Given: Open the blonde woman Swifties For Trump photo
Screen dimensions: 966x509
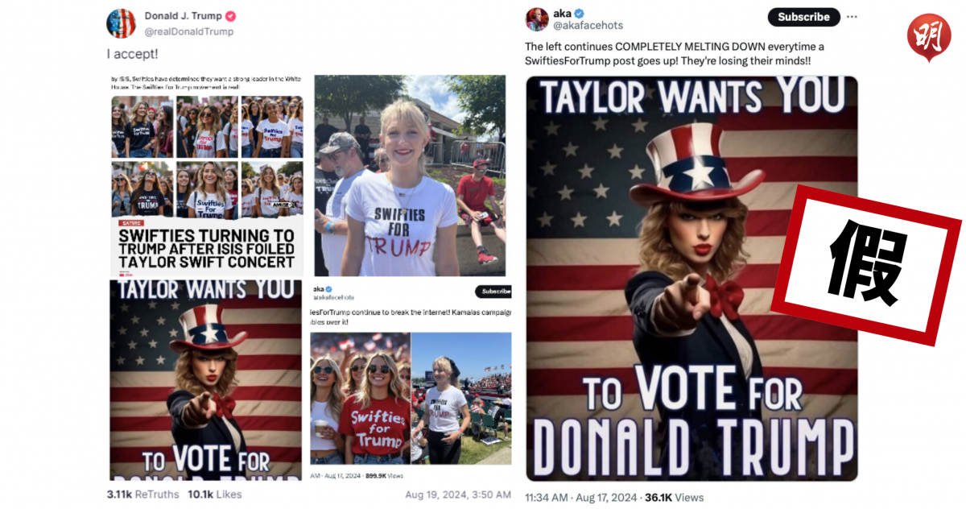Looking at the screenshot, I should coord(410,176).
